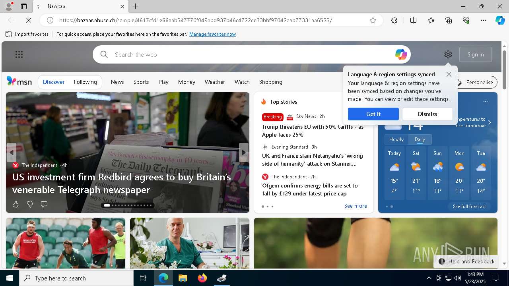509x286 pixels.
Task: Open the Money section
Action: (187, 82)
